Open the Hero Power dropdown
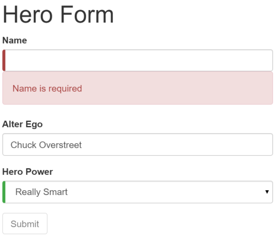This screenshot has height=239, width=276. pyautogui.click(x=138, y=192)
